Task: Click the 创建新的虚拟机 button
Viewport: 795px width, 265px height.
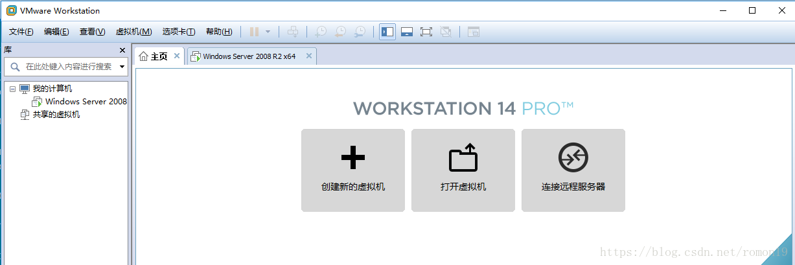Action: tap(353, 170)
